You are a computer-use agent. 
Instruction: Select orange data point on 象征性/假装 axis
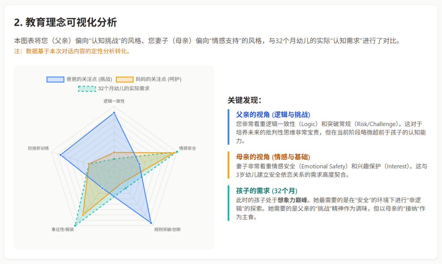click(x=83, y=215)
